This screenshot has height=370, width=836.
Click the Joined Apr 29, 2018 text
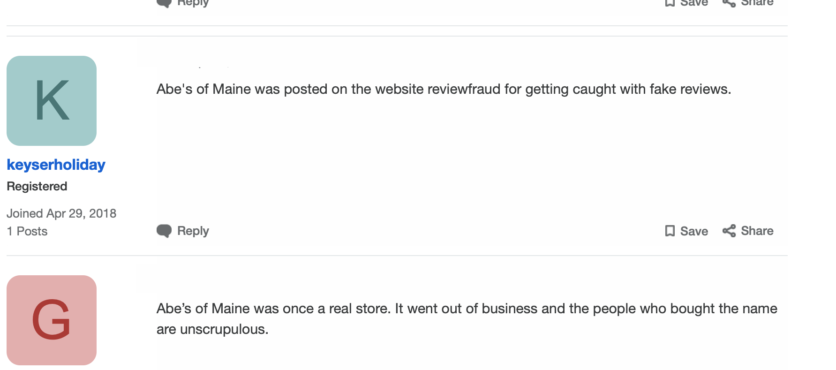(61, 213)
